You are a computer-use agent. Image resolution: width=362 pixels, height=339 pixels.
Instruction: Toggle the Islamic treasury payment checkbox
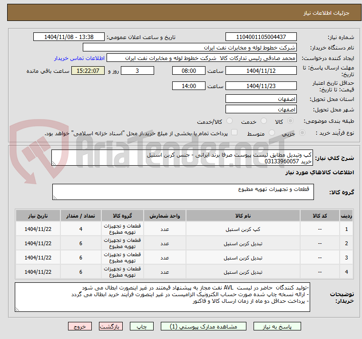234,132
